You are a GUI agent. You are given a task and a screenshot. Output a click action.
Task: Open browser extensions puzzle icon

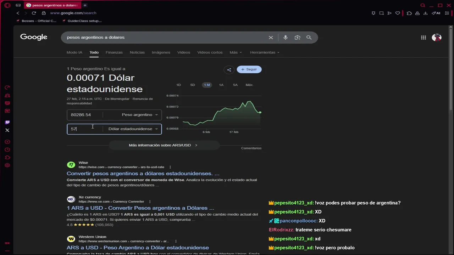click(x=409, y=13)
